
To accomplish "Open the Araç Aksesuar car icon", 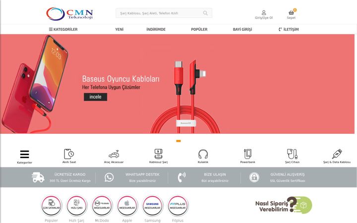I will 114,154.
